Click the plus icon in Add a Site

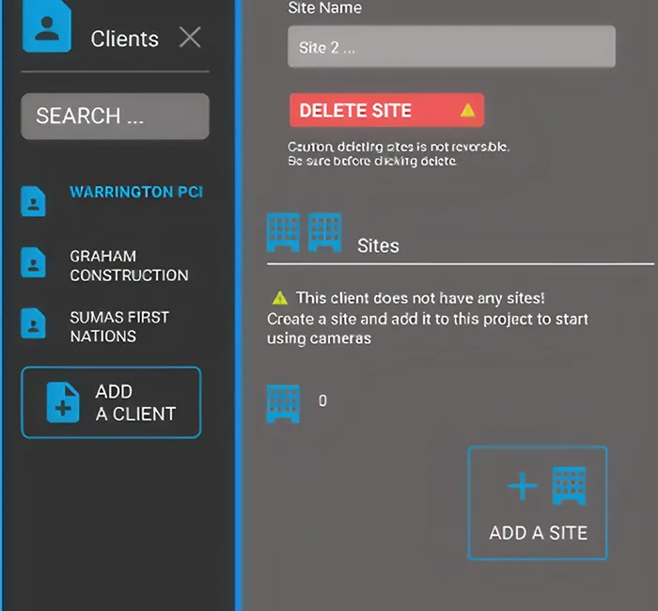(x=523, y=486)
